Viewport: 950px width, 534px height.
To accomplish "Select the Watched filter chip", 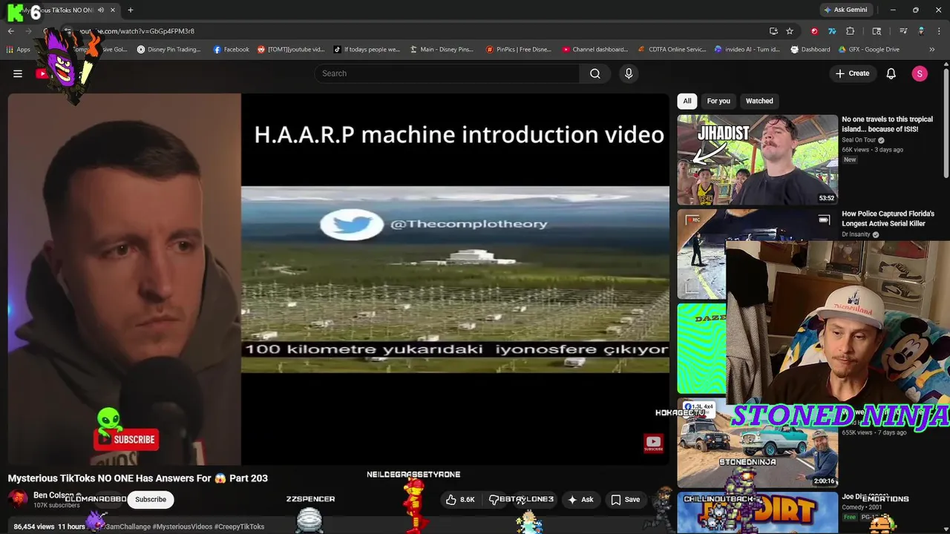I will point(759,101).
